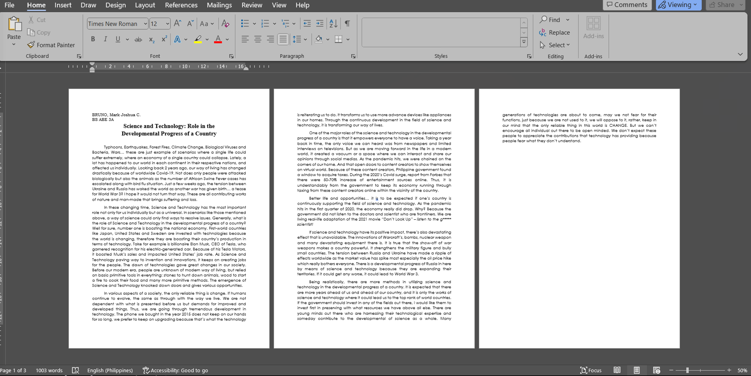Apply paragraph shading with the bucket icon
Viewport: 751px width, 376px height.
319,40
